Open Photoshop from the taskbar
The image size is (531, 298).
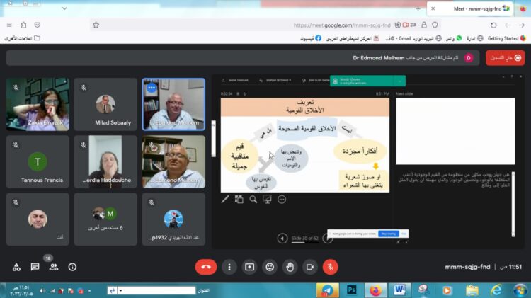click(x=351, y=290)
